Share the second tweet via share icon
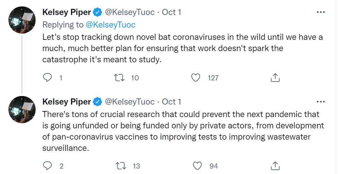This screenshot has width=339, height=174. click(275, 166)
